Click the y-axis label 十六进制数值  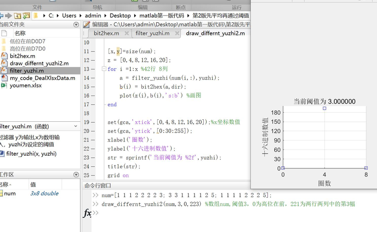(x=265, y=137)
